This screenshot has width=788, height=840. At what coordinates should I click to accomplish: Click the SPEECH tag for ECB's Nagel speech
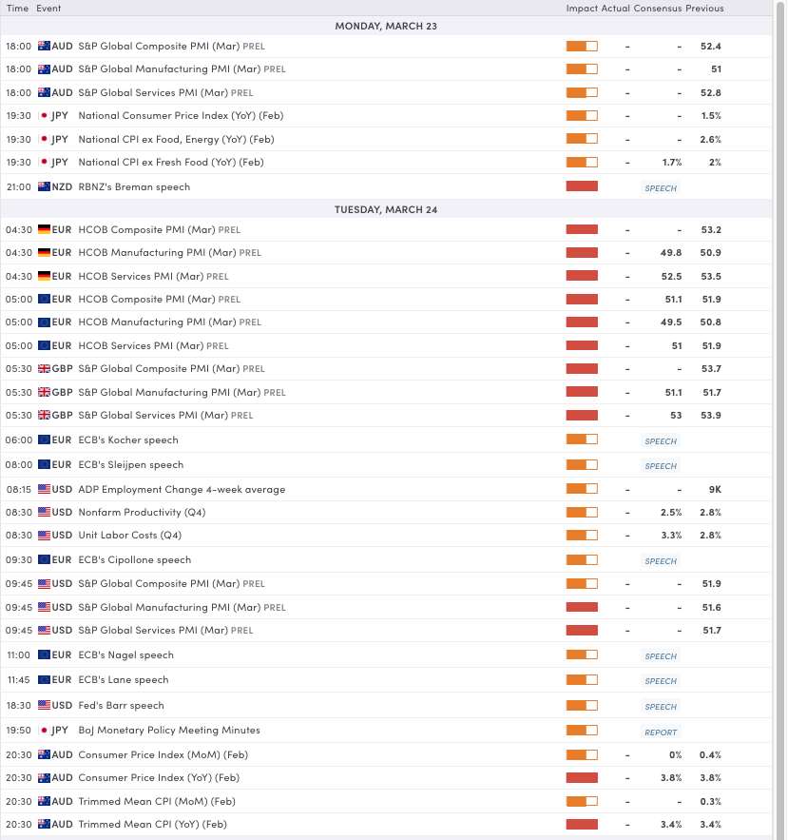tap(661, 656)
